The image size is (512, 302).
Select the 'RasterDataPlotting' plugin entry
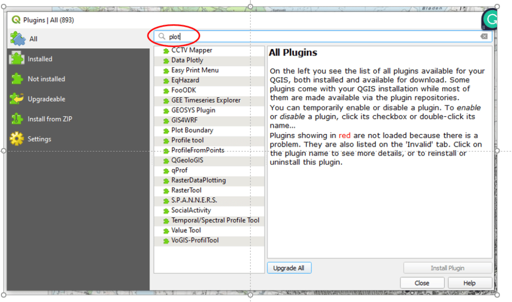click(x=209, y=180)
